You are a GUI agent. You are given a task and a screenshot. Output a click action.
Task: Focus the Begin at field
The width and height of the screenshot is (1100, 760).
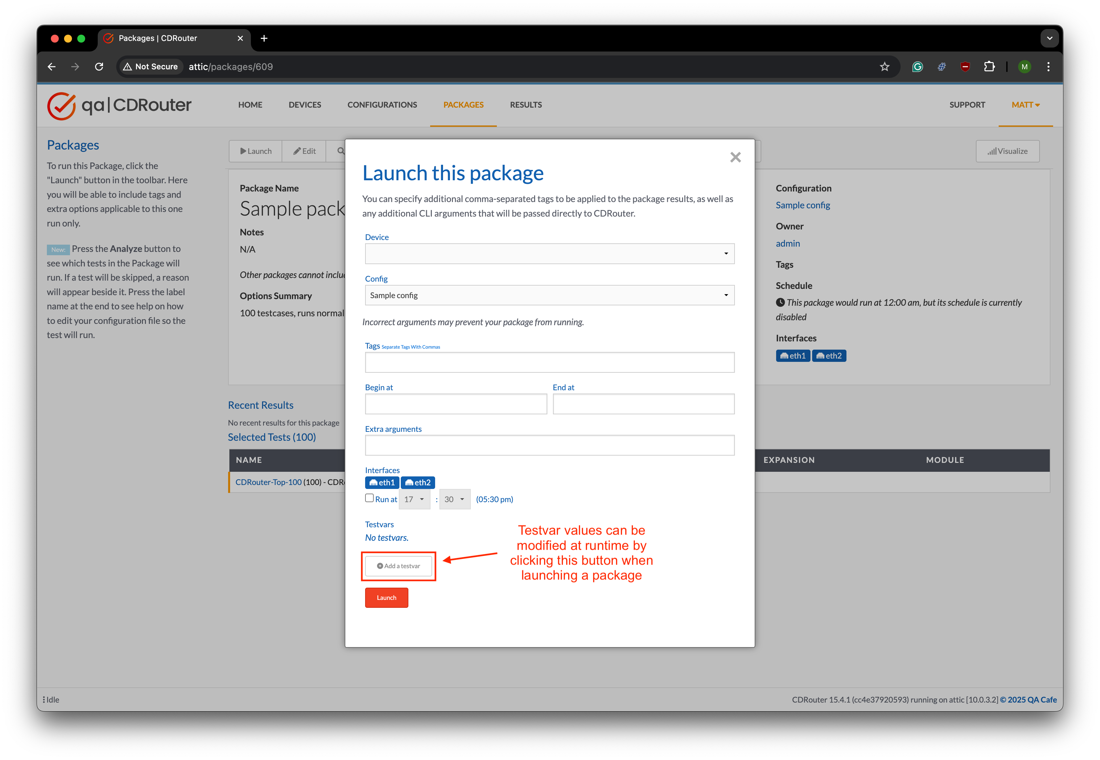456,404
